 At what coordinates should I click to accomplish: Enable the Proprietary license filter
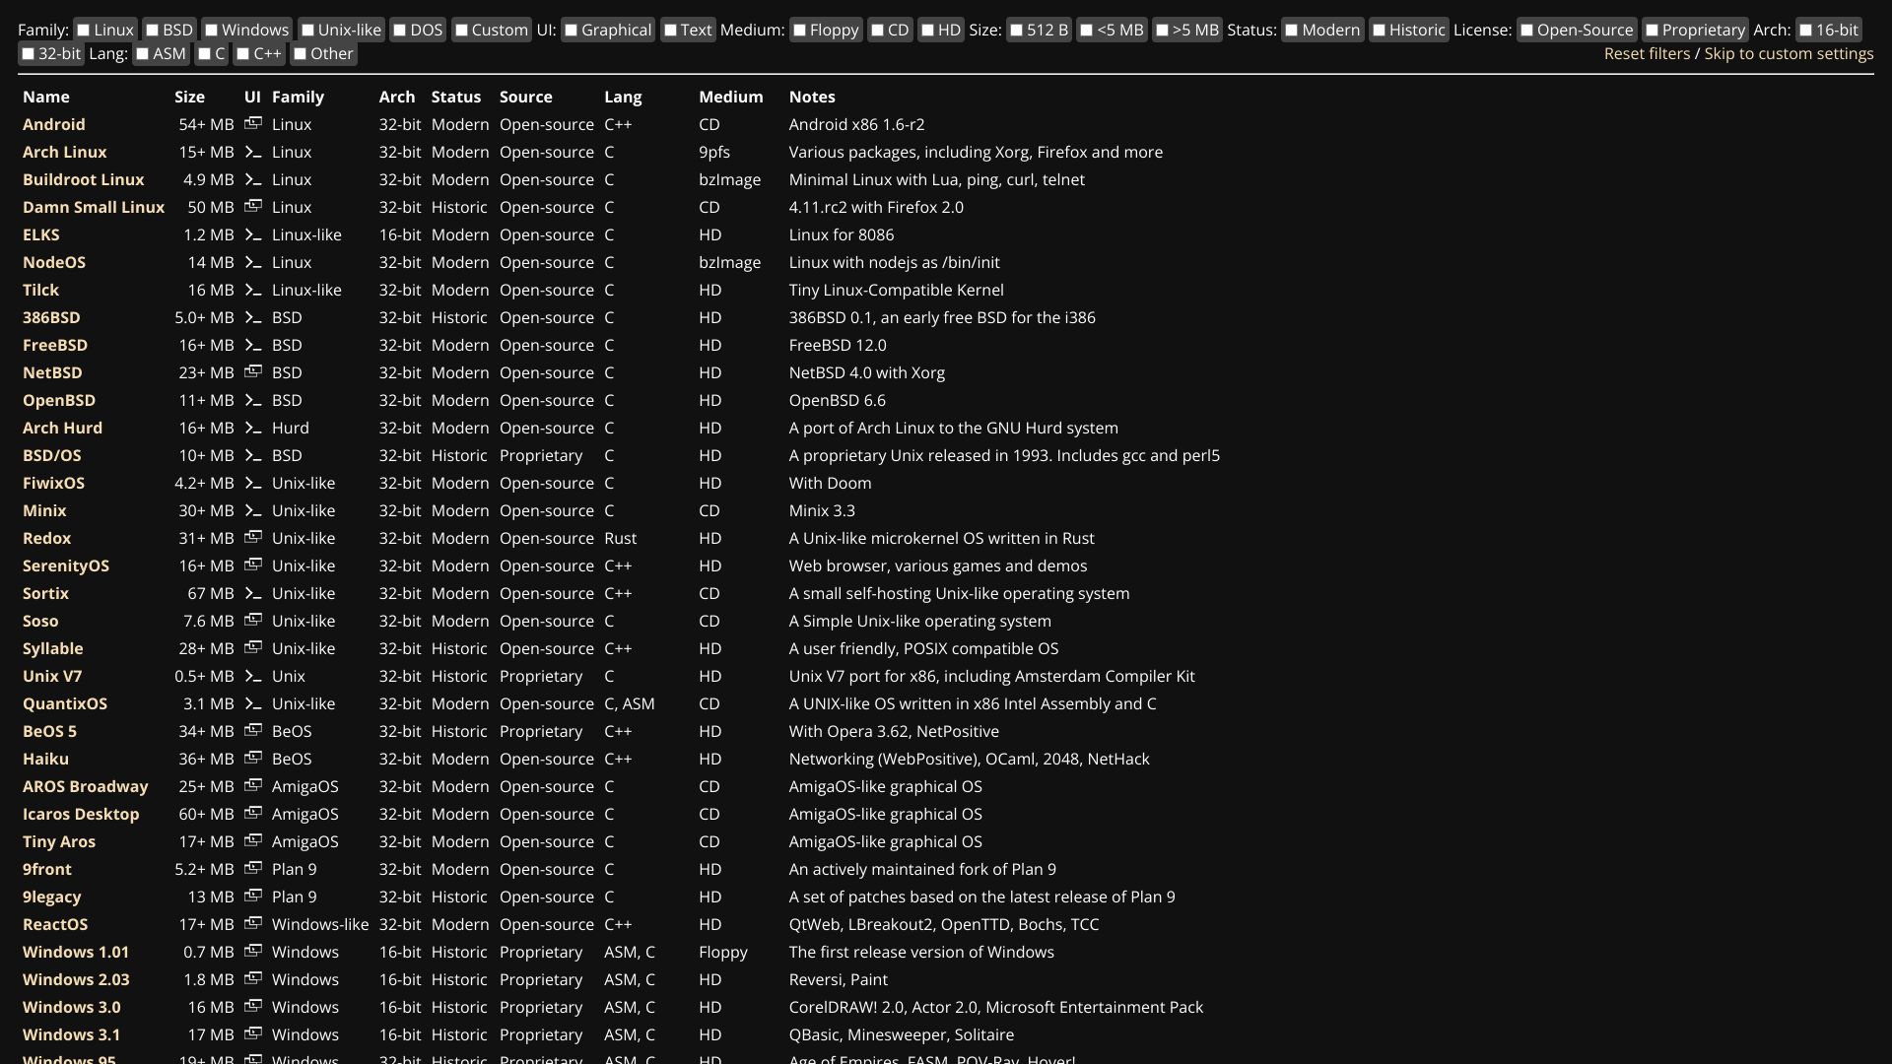[1652, 31]
